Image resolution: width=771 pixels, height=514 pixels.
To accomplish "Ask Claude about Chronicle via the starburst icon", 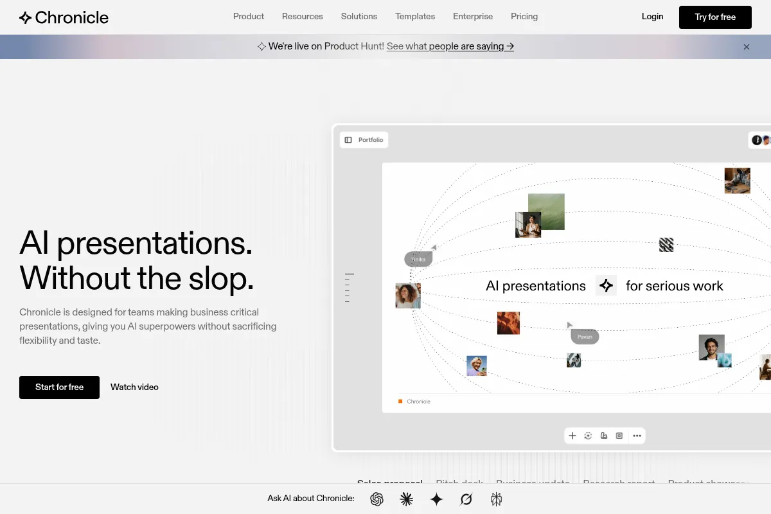I will point(406,499).
